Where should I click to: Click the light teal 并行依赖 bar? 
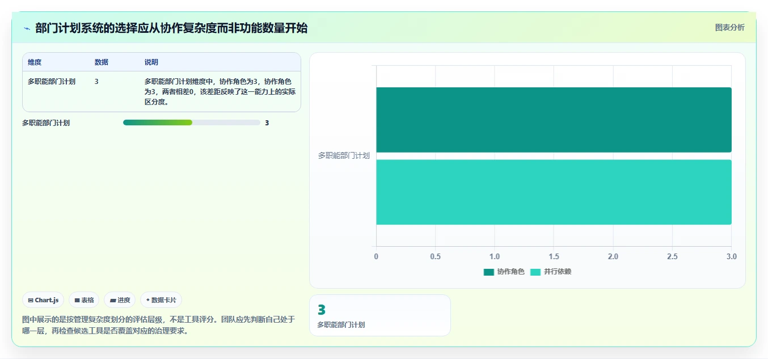[x=554, y=192]
